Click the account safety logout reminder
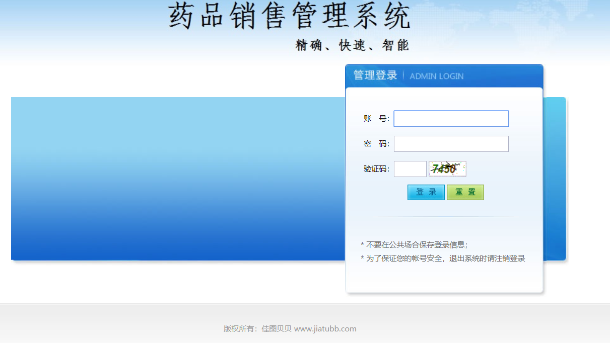 (442, 258)
